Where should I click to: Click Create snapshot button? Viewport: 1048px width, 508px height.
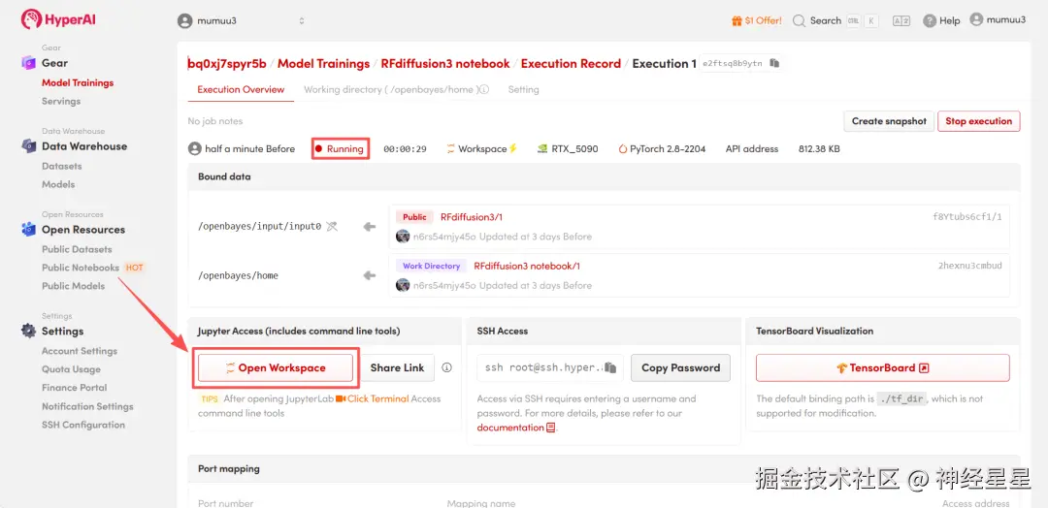point(889,121)
